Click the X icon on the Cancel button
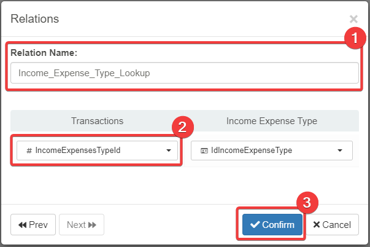This screenshot has width=370, height=247. [x=317, y=225]
